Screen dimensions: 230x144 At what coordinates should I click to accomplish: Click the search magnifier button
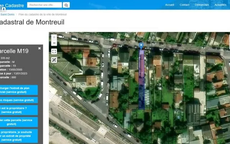click(66, 5)
